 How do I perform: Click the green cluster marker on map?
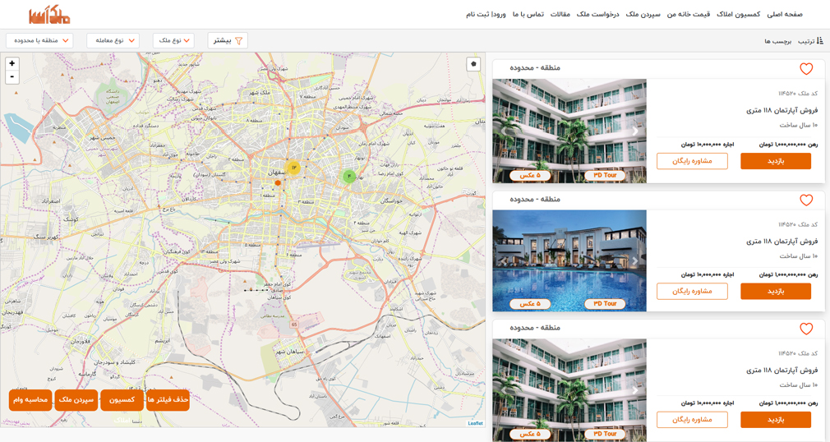coord(348,176)
